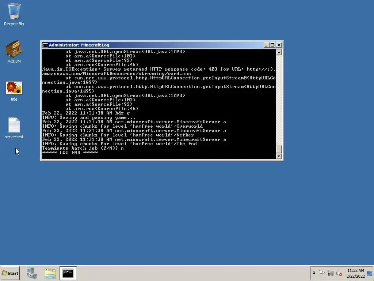
Task: Select the MCCVM desktop shortcut
Action: click(x=14, y=52)
